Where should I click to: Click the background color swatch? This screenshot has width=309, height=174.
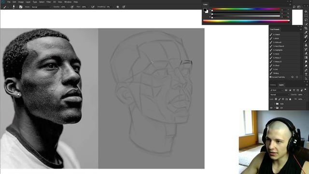click(x=207, y=12)
